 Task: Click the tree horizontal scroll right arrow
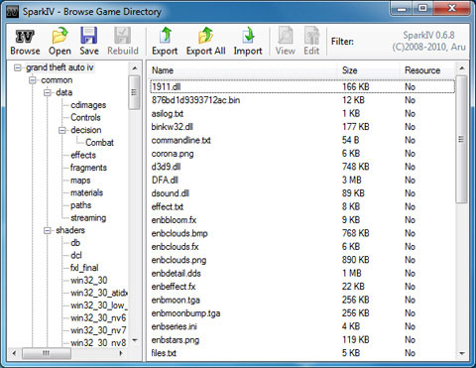point(121,353)
